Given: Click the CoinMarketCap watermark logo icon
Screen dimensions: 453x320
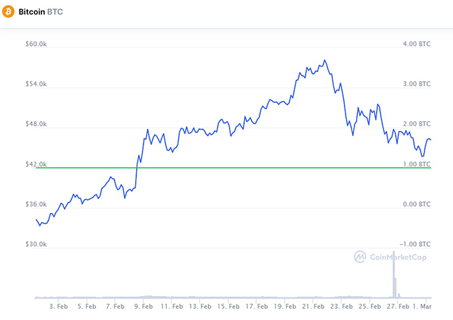Looking at the screenshot, I should (360, 257).
